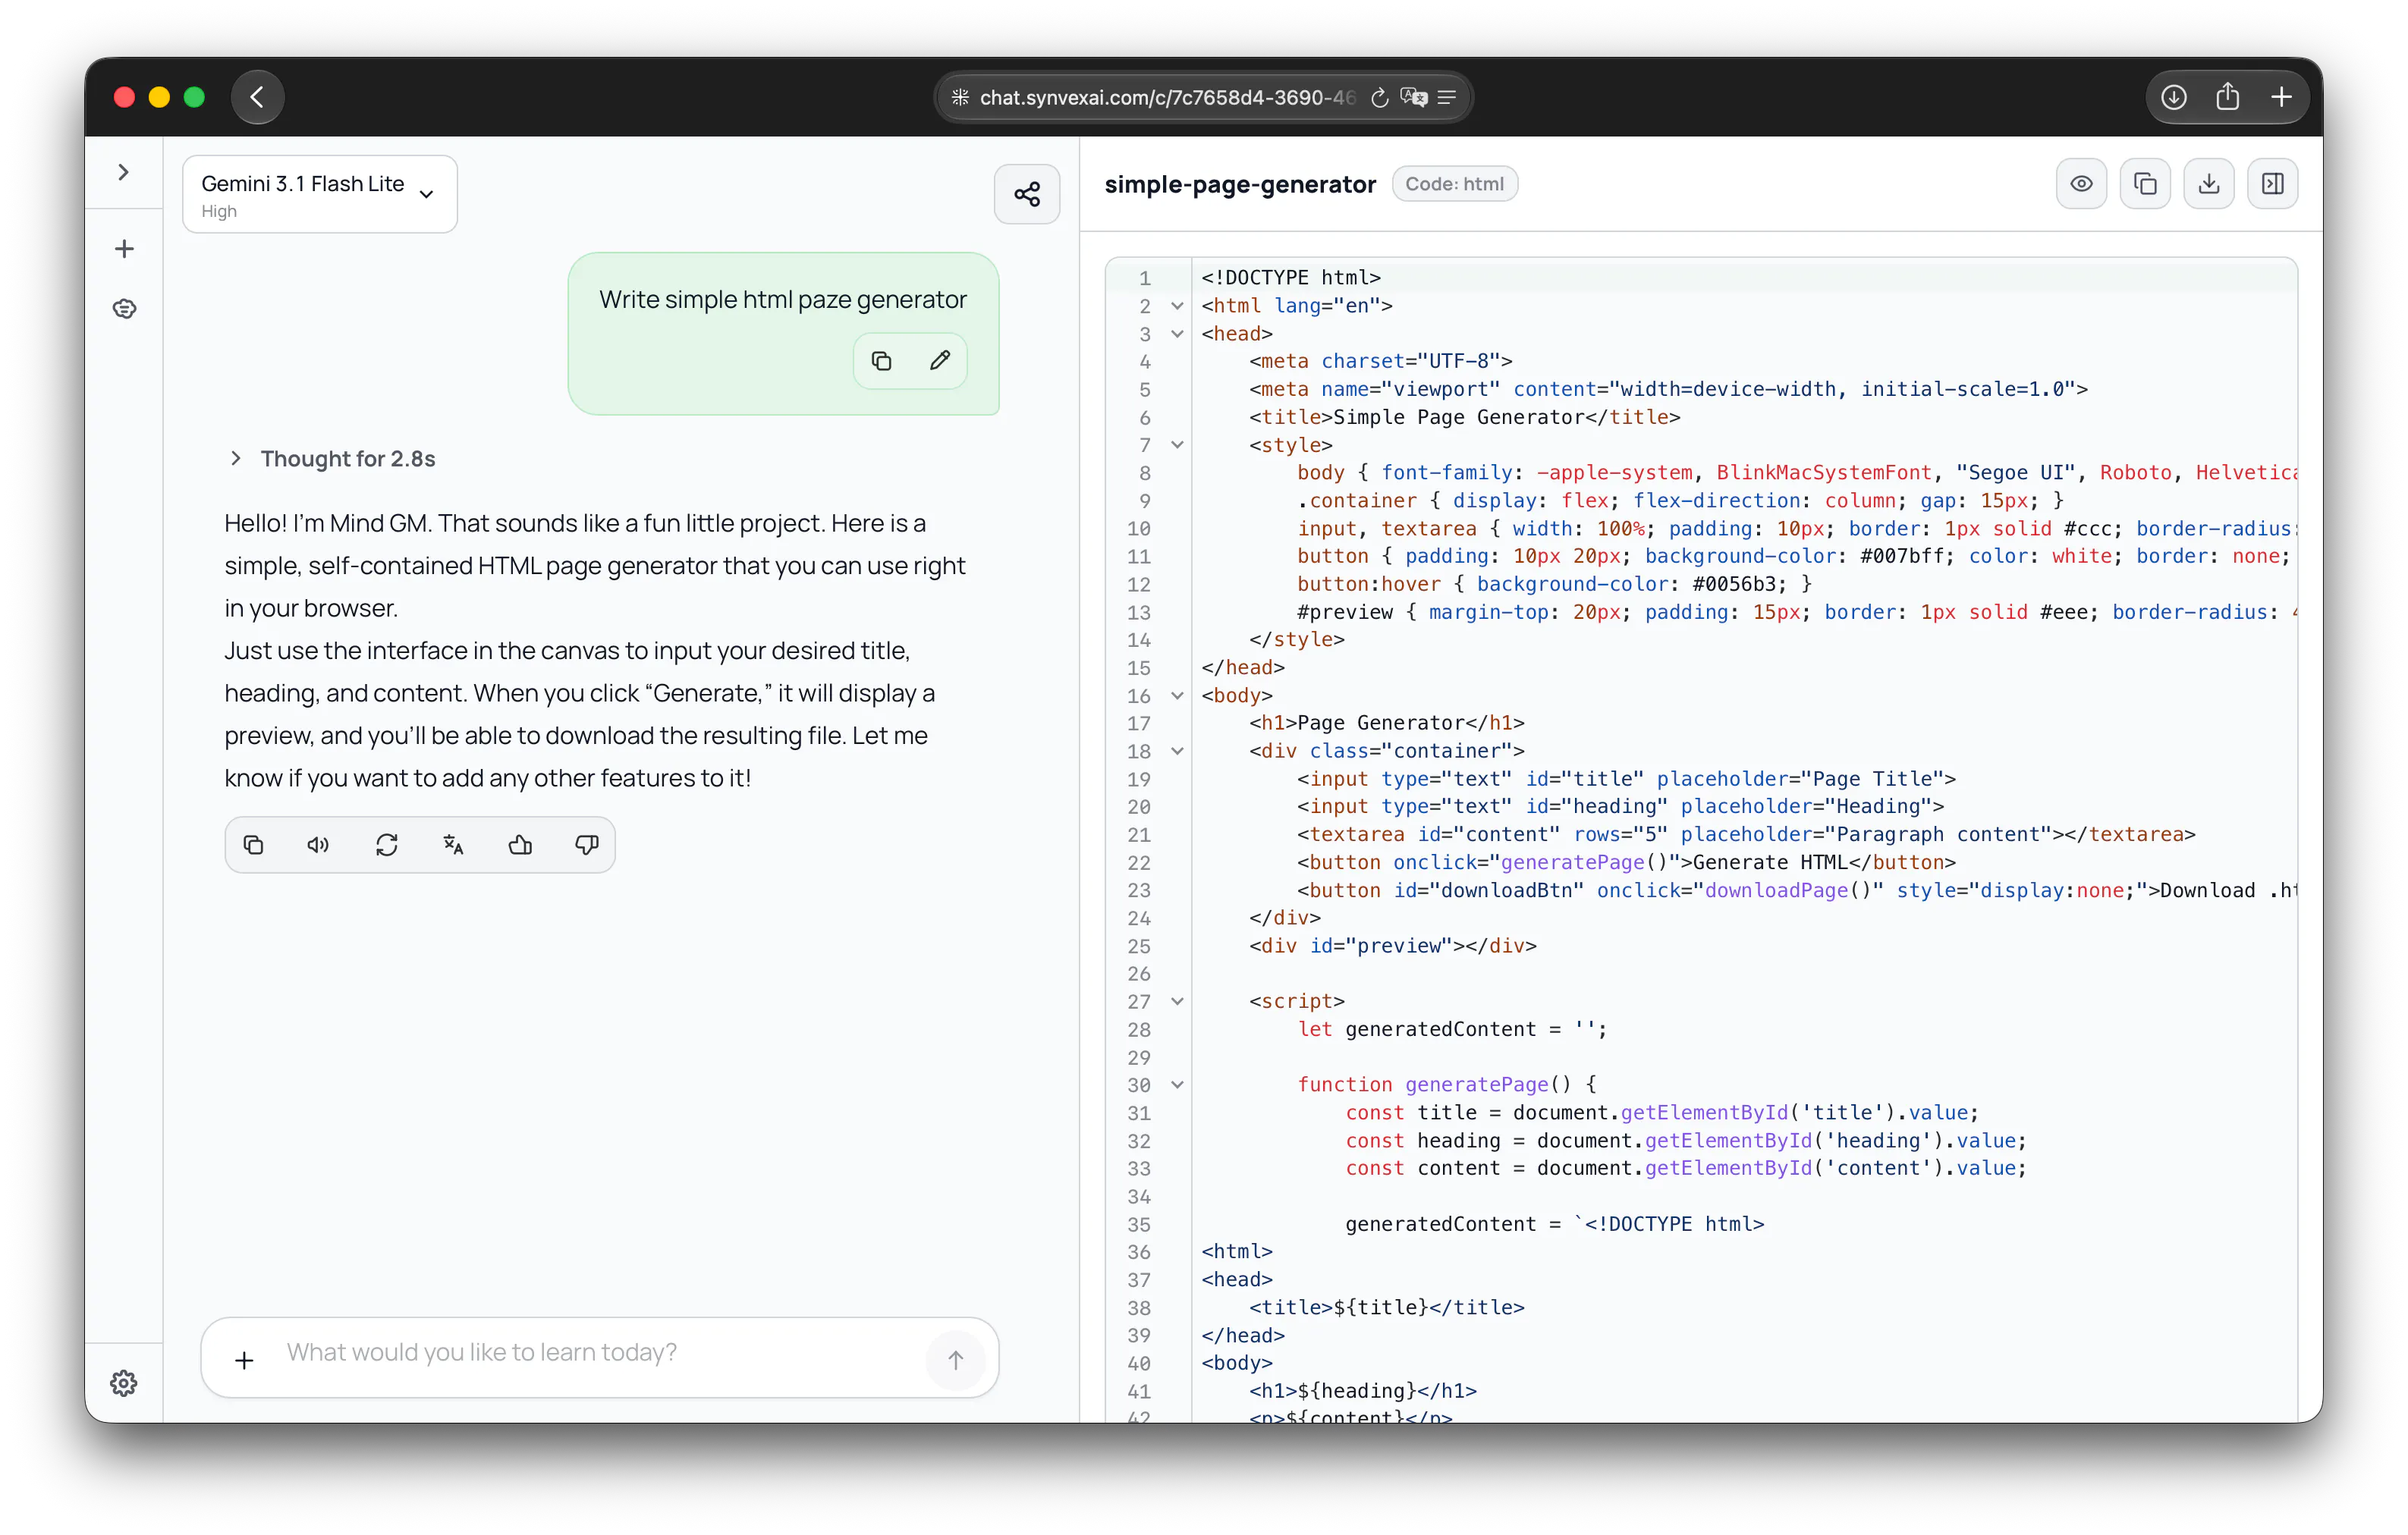The image size is (2408, 1535).
Task: Go back with the browser back arrow
Action: [258, 97]
